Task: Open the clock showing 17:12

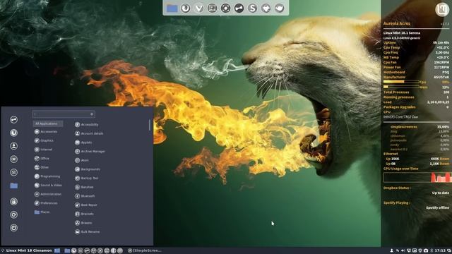Action: click(440, 250)
